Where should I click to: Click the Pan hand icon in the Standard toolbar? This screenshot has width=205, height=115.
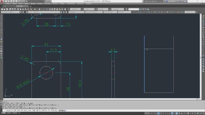(39, 9)
